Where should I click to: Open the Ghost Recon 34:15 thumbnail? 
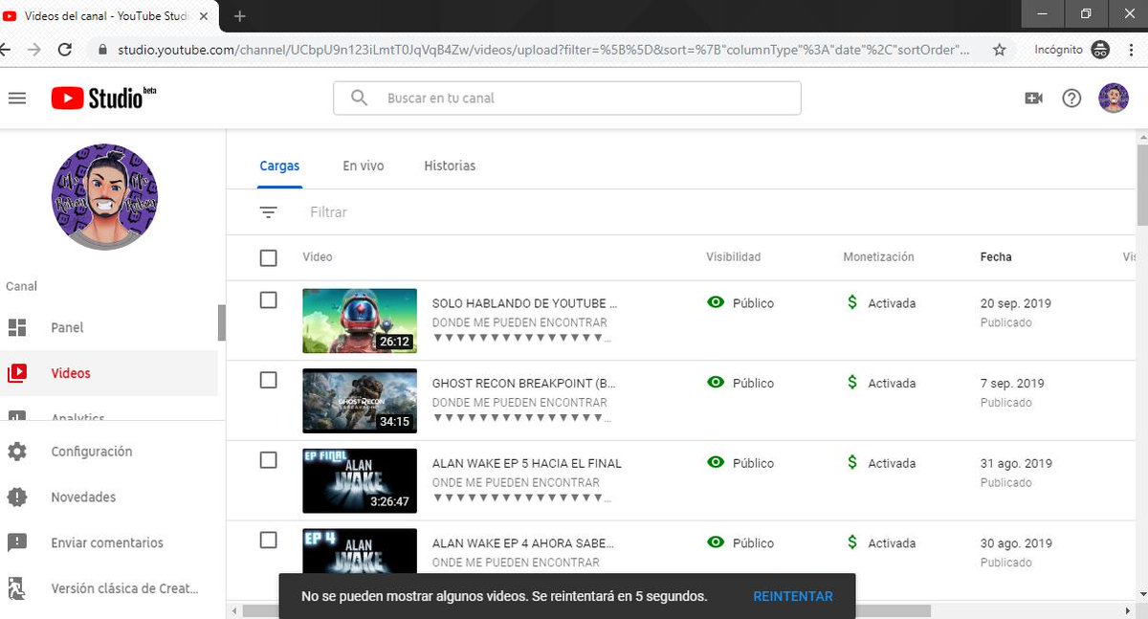pyautogui.click(x=360, y=401)
